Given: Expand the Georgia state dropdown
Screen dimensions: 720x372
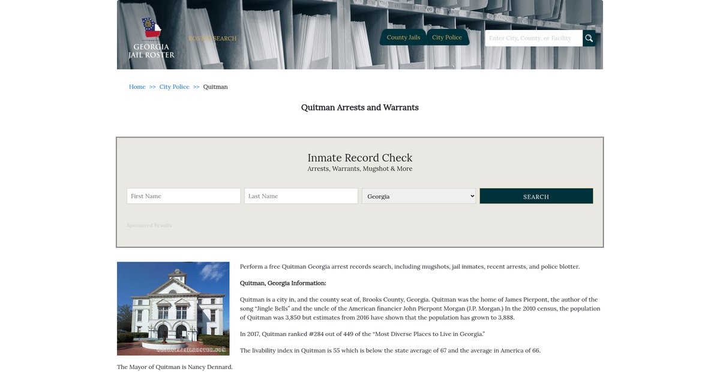Looking at the screenshot, I should coord(419,196).
